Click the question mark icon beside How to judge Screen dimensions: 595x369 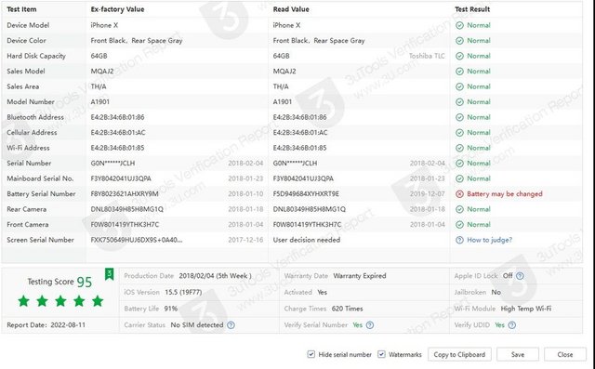click(x=459, y=240)
